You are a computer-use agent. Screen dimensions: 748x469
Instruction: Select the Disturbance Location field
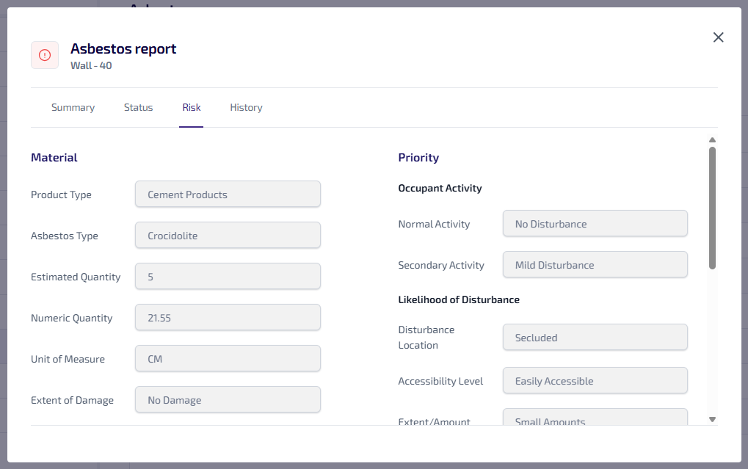coord(595,338)
